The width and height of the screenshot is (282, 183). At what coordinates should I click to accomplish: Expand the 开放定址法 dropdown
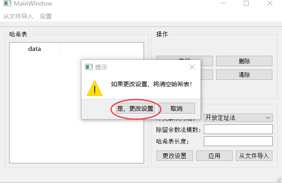click(238, 118)
